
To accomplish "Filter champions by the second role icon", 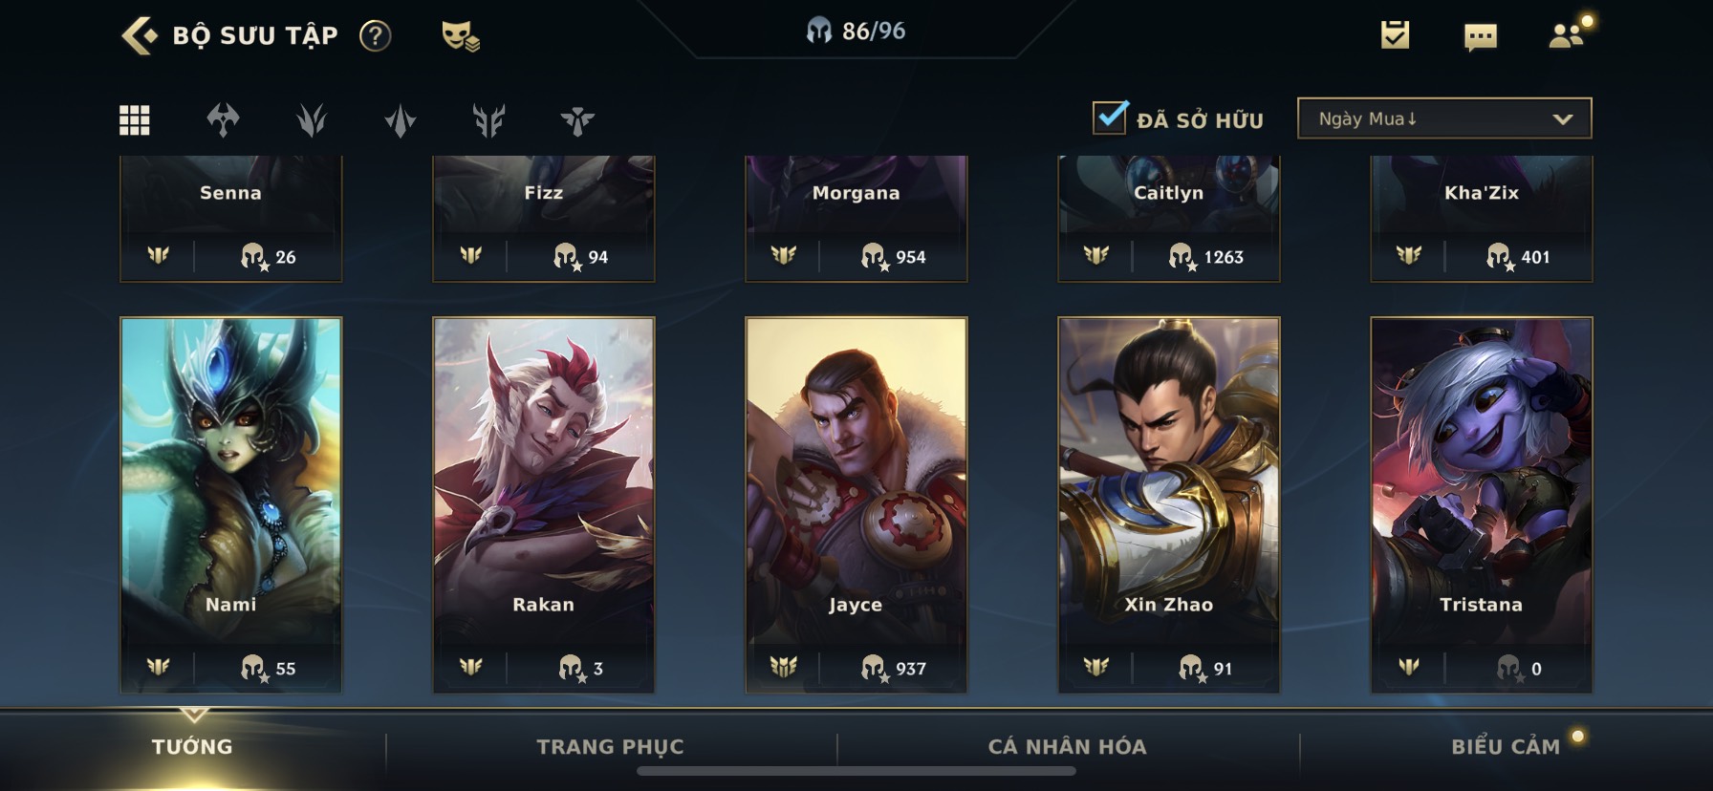I will [312, 119].
